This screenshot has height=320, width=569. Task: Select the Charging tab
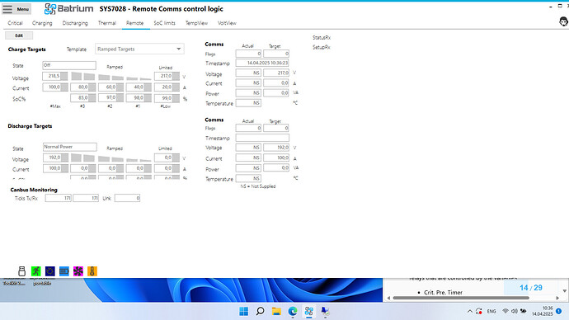pos(42,23)
